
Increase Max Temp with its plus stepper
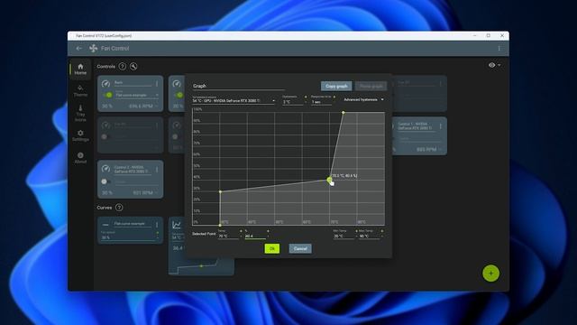[x=382, y=231]
